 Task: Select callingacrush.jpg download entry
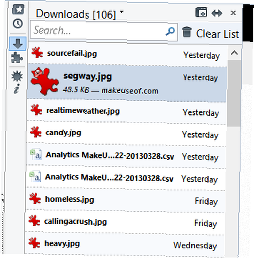125,222
